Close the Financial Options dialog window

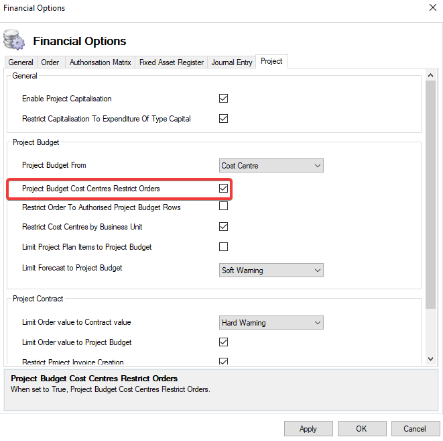click(431, 8)
